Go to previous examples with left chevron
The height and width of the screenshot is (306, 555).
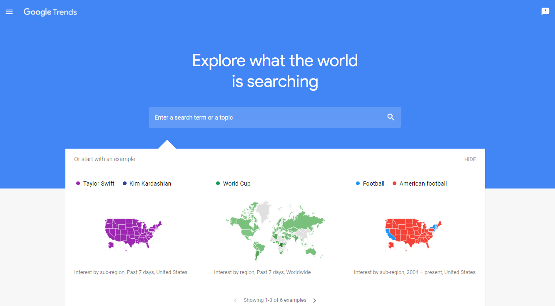click(x=235, y=300)
